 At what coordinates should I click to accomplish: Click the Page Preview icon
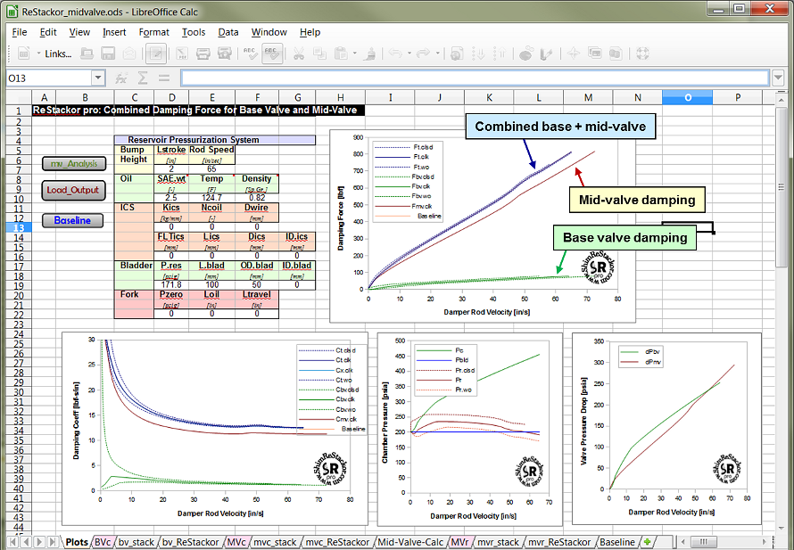pos(224,53)
